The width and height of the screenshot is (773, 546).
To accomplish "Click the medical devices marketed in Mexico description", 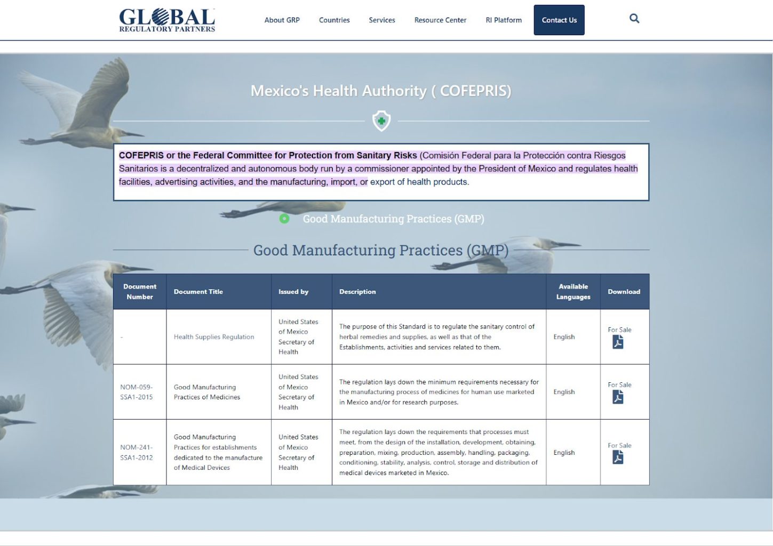I will (439, 452).
